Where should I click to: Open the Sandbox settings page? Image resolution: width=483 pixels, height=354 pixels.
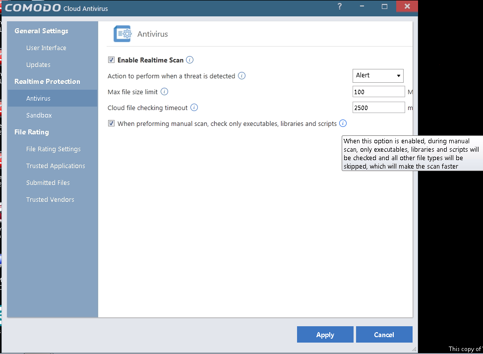tap(39, 115)
